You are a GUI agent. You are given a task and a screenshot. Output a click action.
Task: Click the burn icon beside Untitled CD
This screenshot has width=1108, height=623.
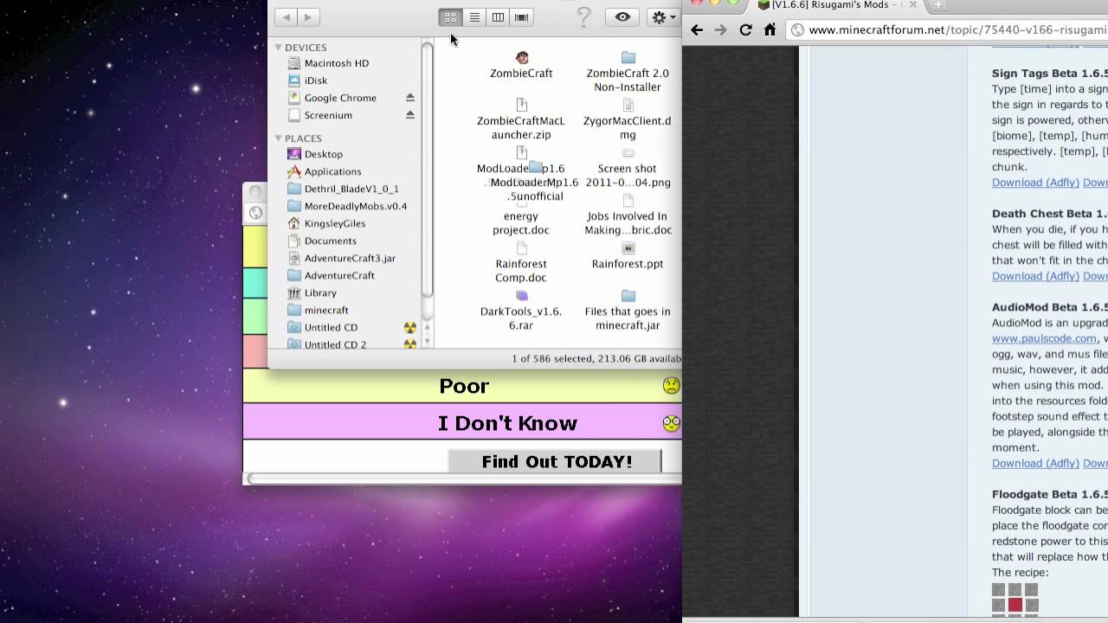click(x=410, y=327)
